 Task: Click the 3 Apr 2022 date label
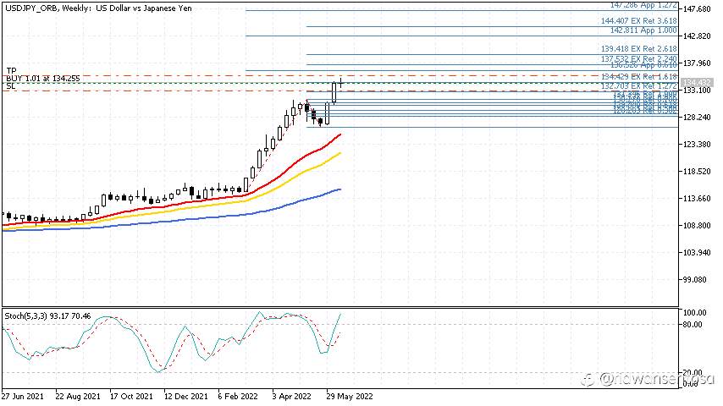pyautogui.click(x=292, y=397)
